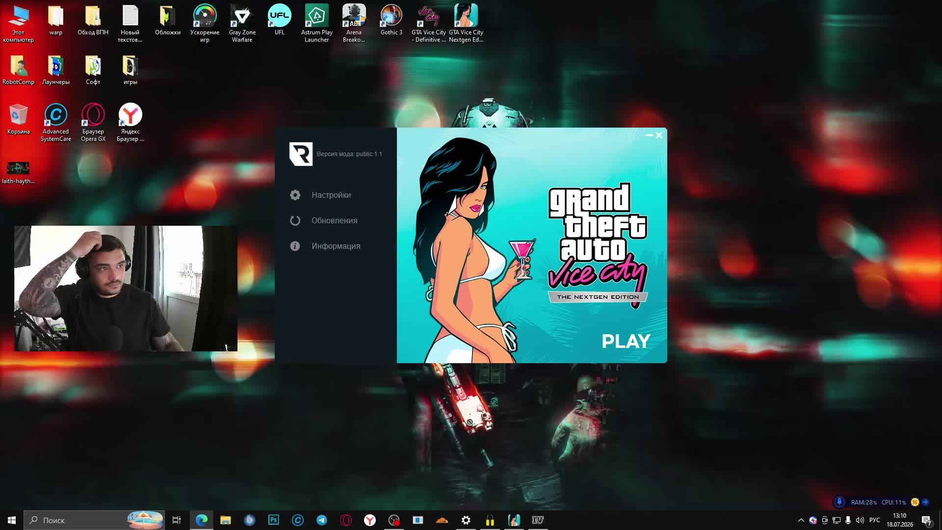Select the Astrum Play Launcher shortcut
The width and height of the screenshot is (942, 530).
[x=316, y=24]
